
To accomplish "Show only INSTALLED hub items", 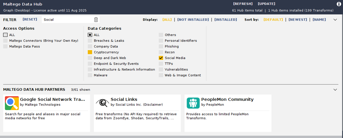I will (226, 20).
